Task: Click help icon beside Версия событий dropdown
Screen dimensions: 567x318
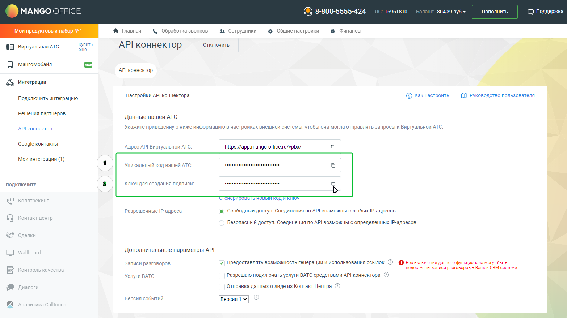Action: 256,297
